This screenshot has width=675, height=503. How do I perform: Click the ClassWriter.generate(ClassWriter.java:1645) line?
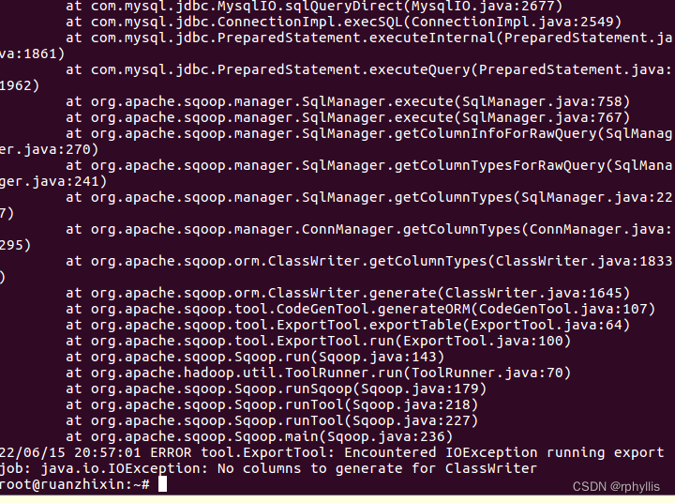[348, 293]
